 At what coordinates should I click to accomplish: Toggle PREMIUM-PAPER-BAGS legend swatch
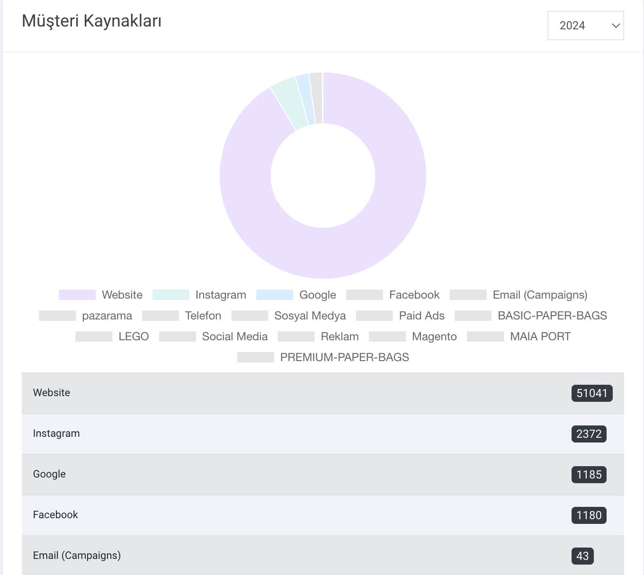click(256, 357)
